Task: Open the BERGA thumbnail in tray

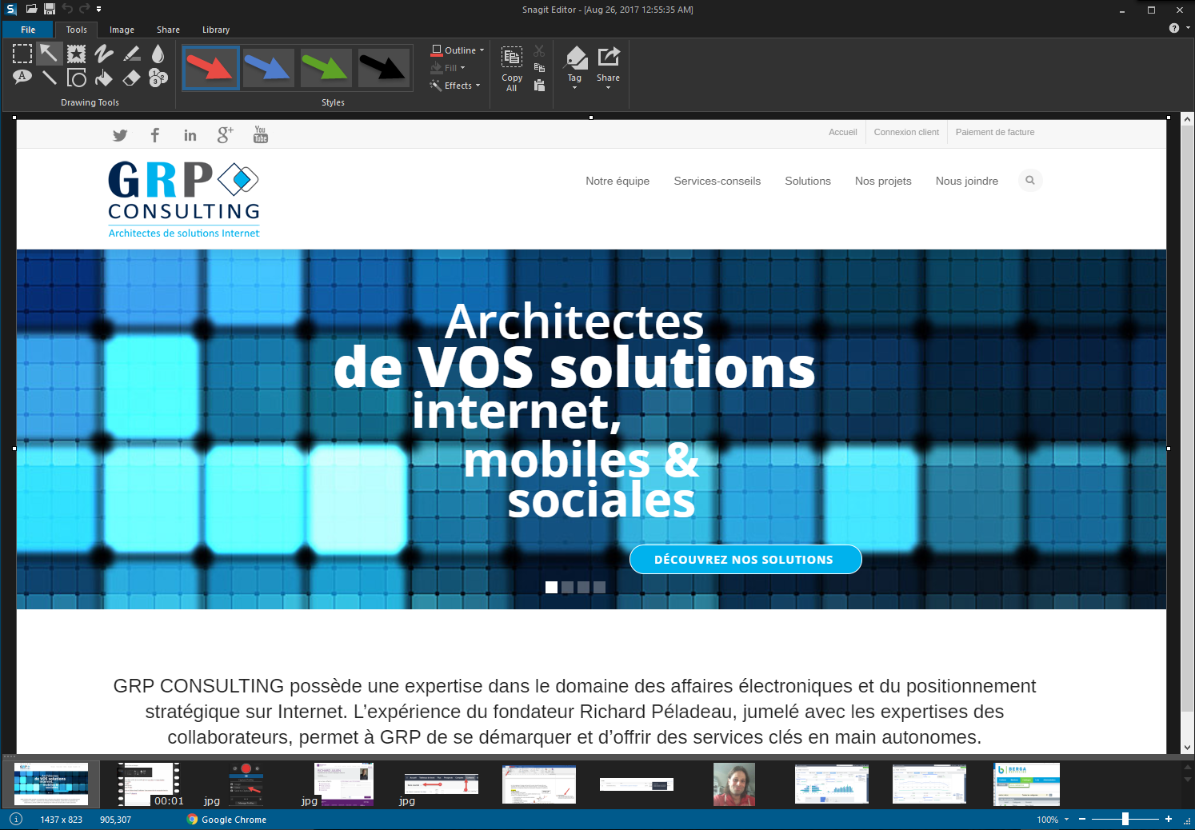Action: pos(1027,784)
